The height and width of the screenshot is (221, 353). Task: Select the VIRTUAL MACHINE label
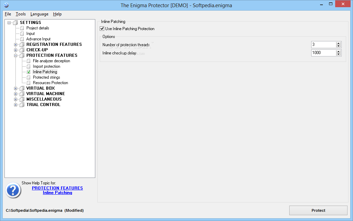(x=46, y=94)
